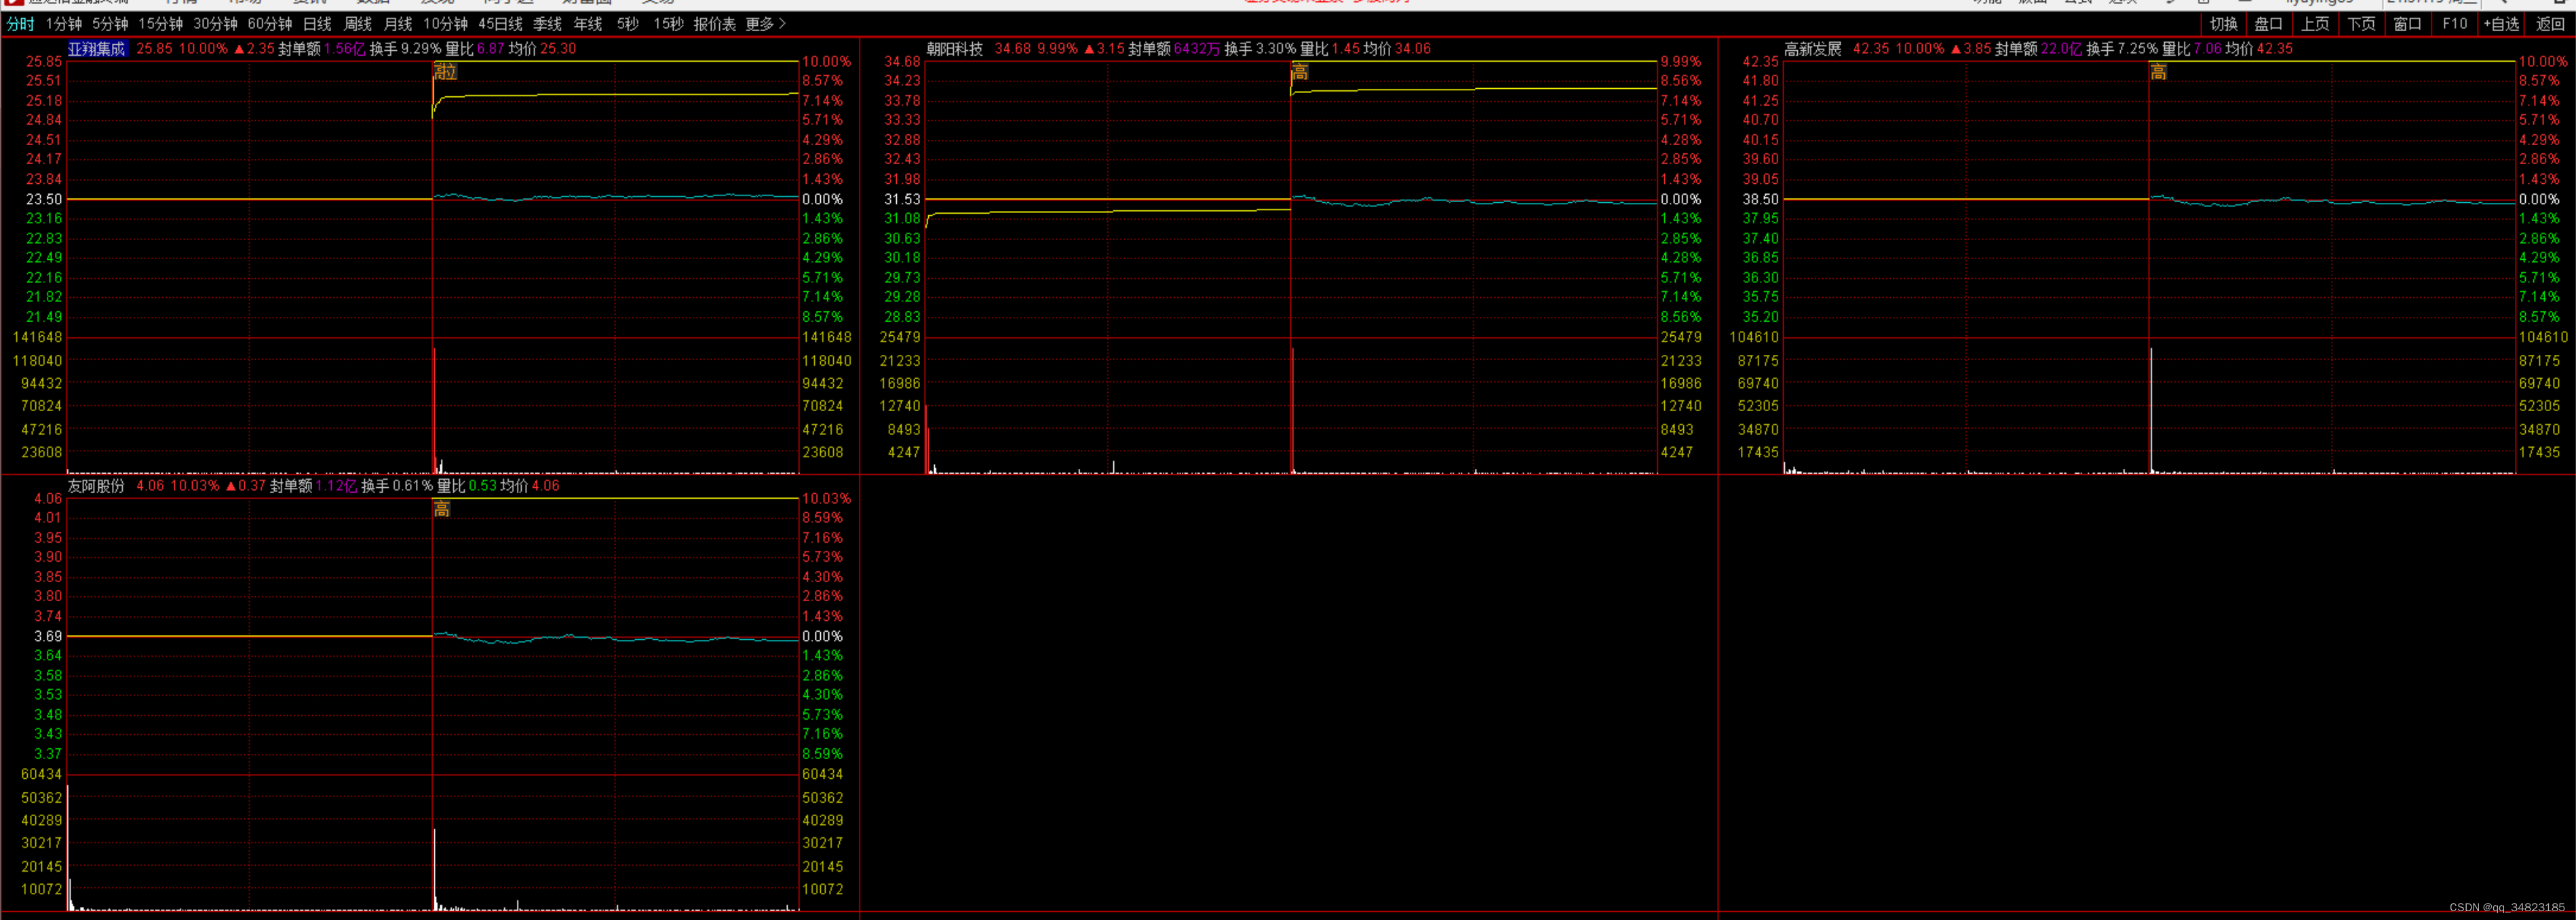The image size is (2576, 920).
Task: Click the 高 marker on 高新发展 chart
Action: coord(2159,72)
